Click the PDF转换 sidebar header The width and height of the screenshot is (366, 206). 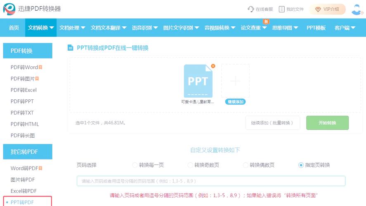coord(28,51)
